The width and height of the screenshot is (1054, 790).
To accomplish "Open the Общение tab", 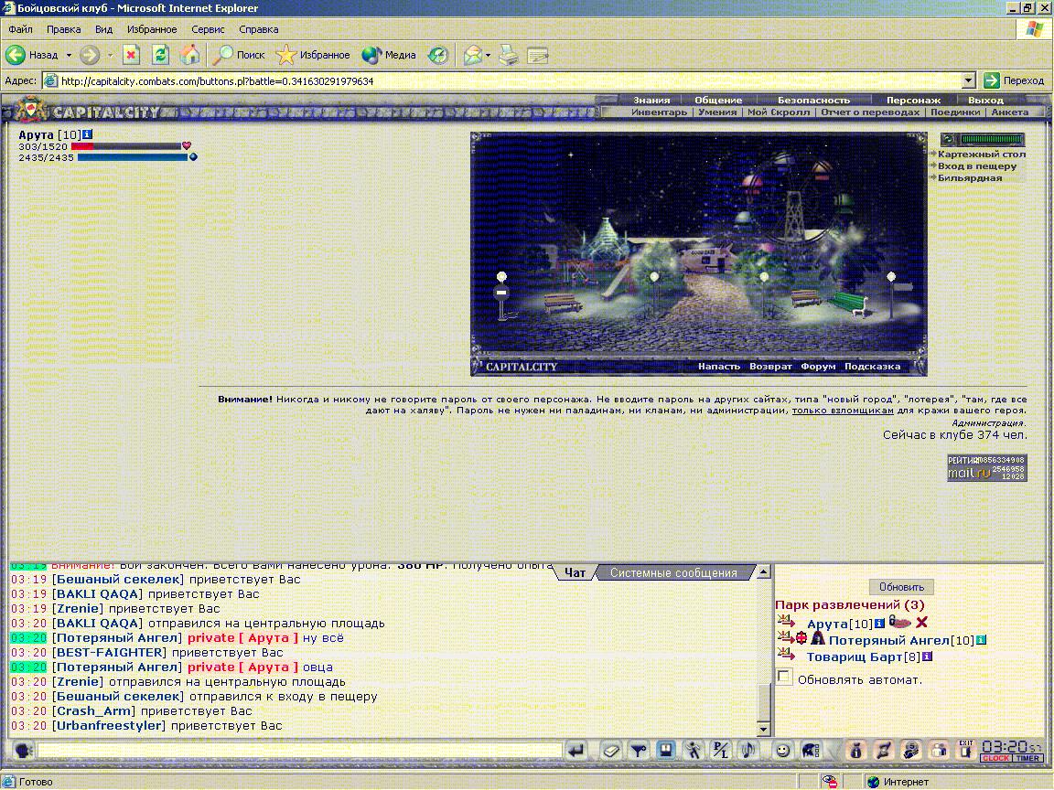I will coord(718,100).
